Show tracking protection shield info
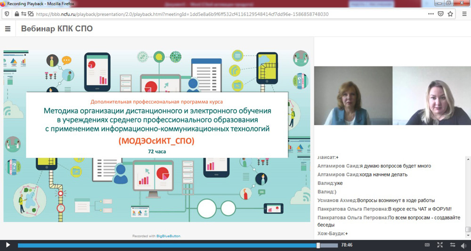471x251 pixels. (x=7, y=14)
